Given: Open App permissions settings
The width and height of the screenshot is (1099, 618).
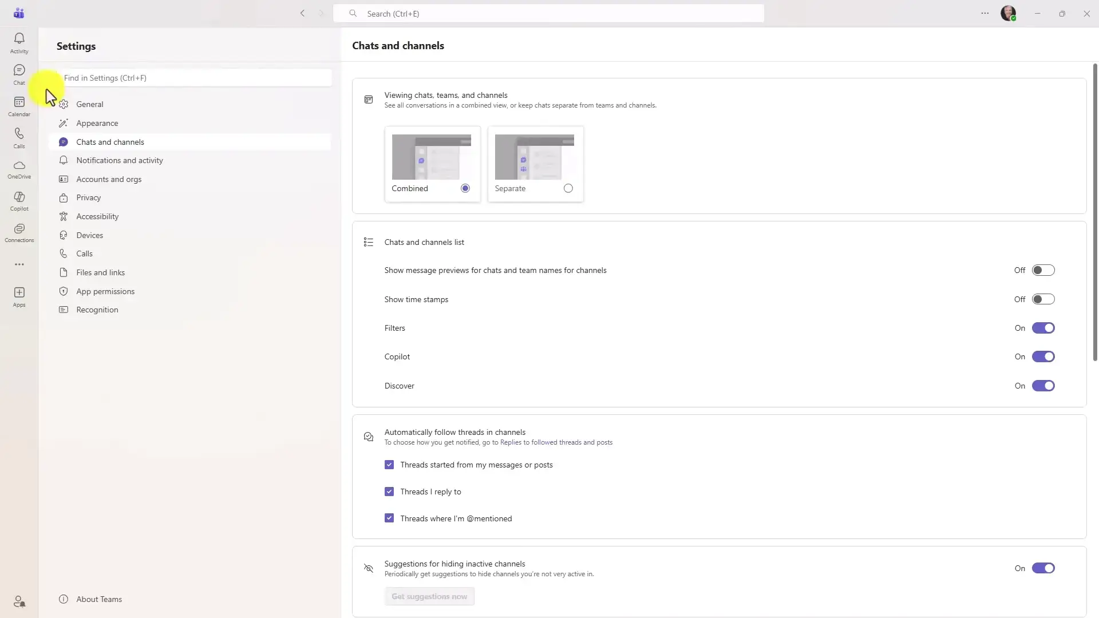Looking at the screenshot, I should [190, 291].
